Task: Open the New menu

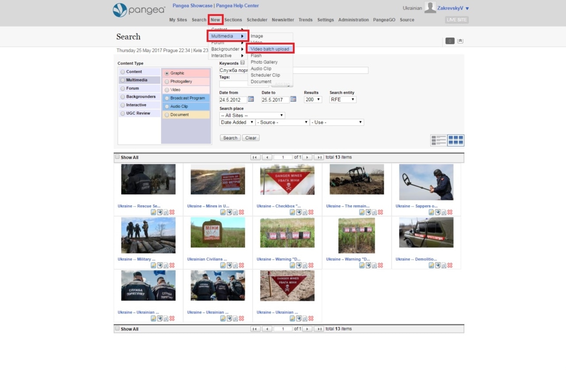Action: point(215,20)
